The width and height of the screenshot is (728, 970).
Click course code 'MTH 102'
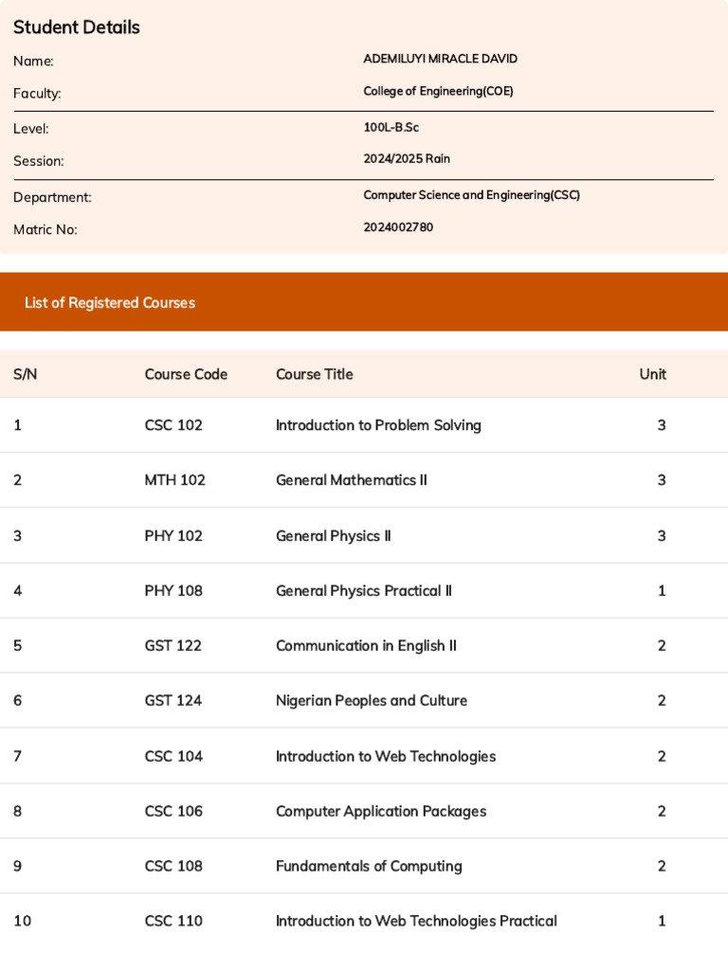(x=174, y=480)
